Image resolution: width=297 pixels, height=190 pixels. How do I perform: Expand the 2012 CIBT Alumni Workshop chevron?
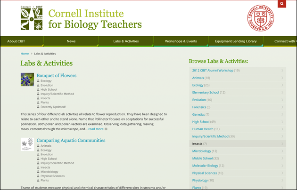click(282, 71)
